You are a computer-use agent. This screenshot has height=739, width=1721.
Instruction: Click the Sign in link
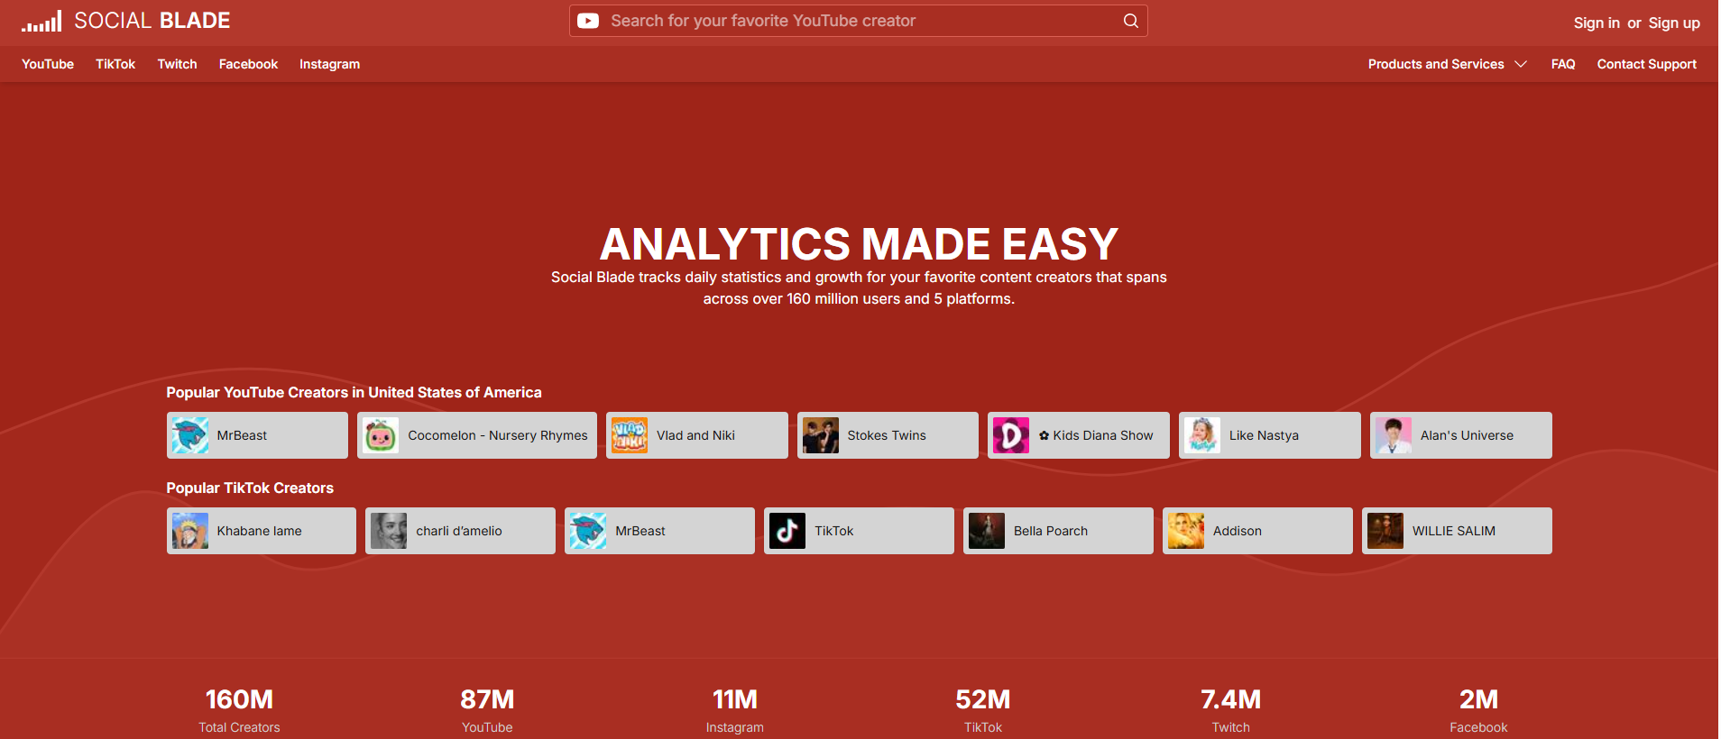point(1597,23)
